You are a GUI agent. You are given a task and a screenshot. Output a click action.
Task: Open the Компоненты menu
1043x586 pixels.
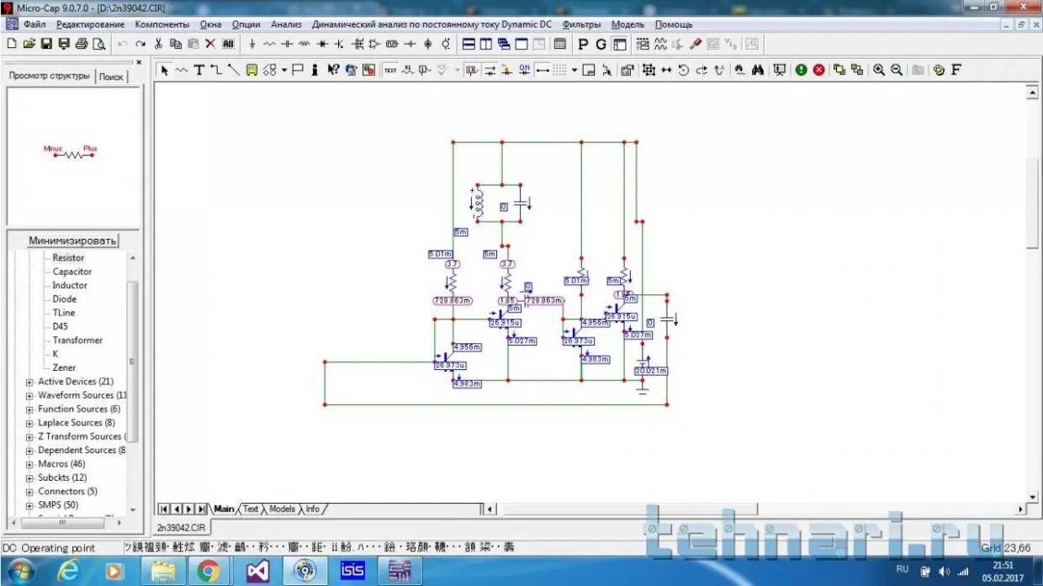pos(162,24)
